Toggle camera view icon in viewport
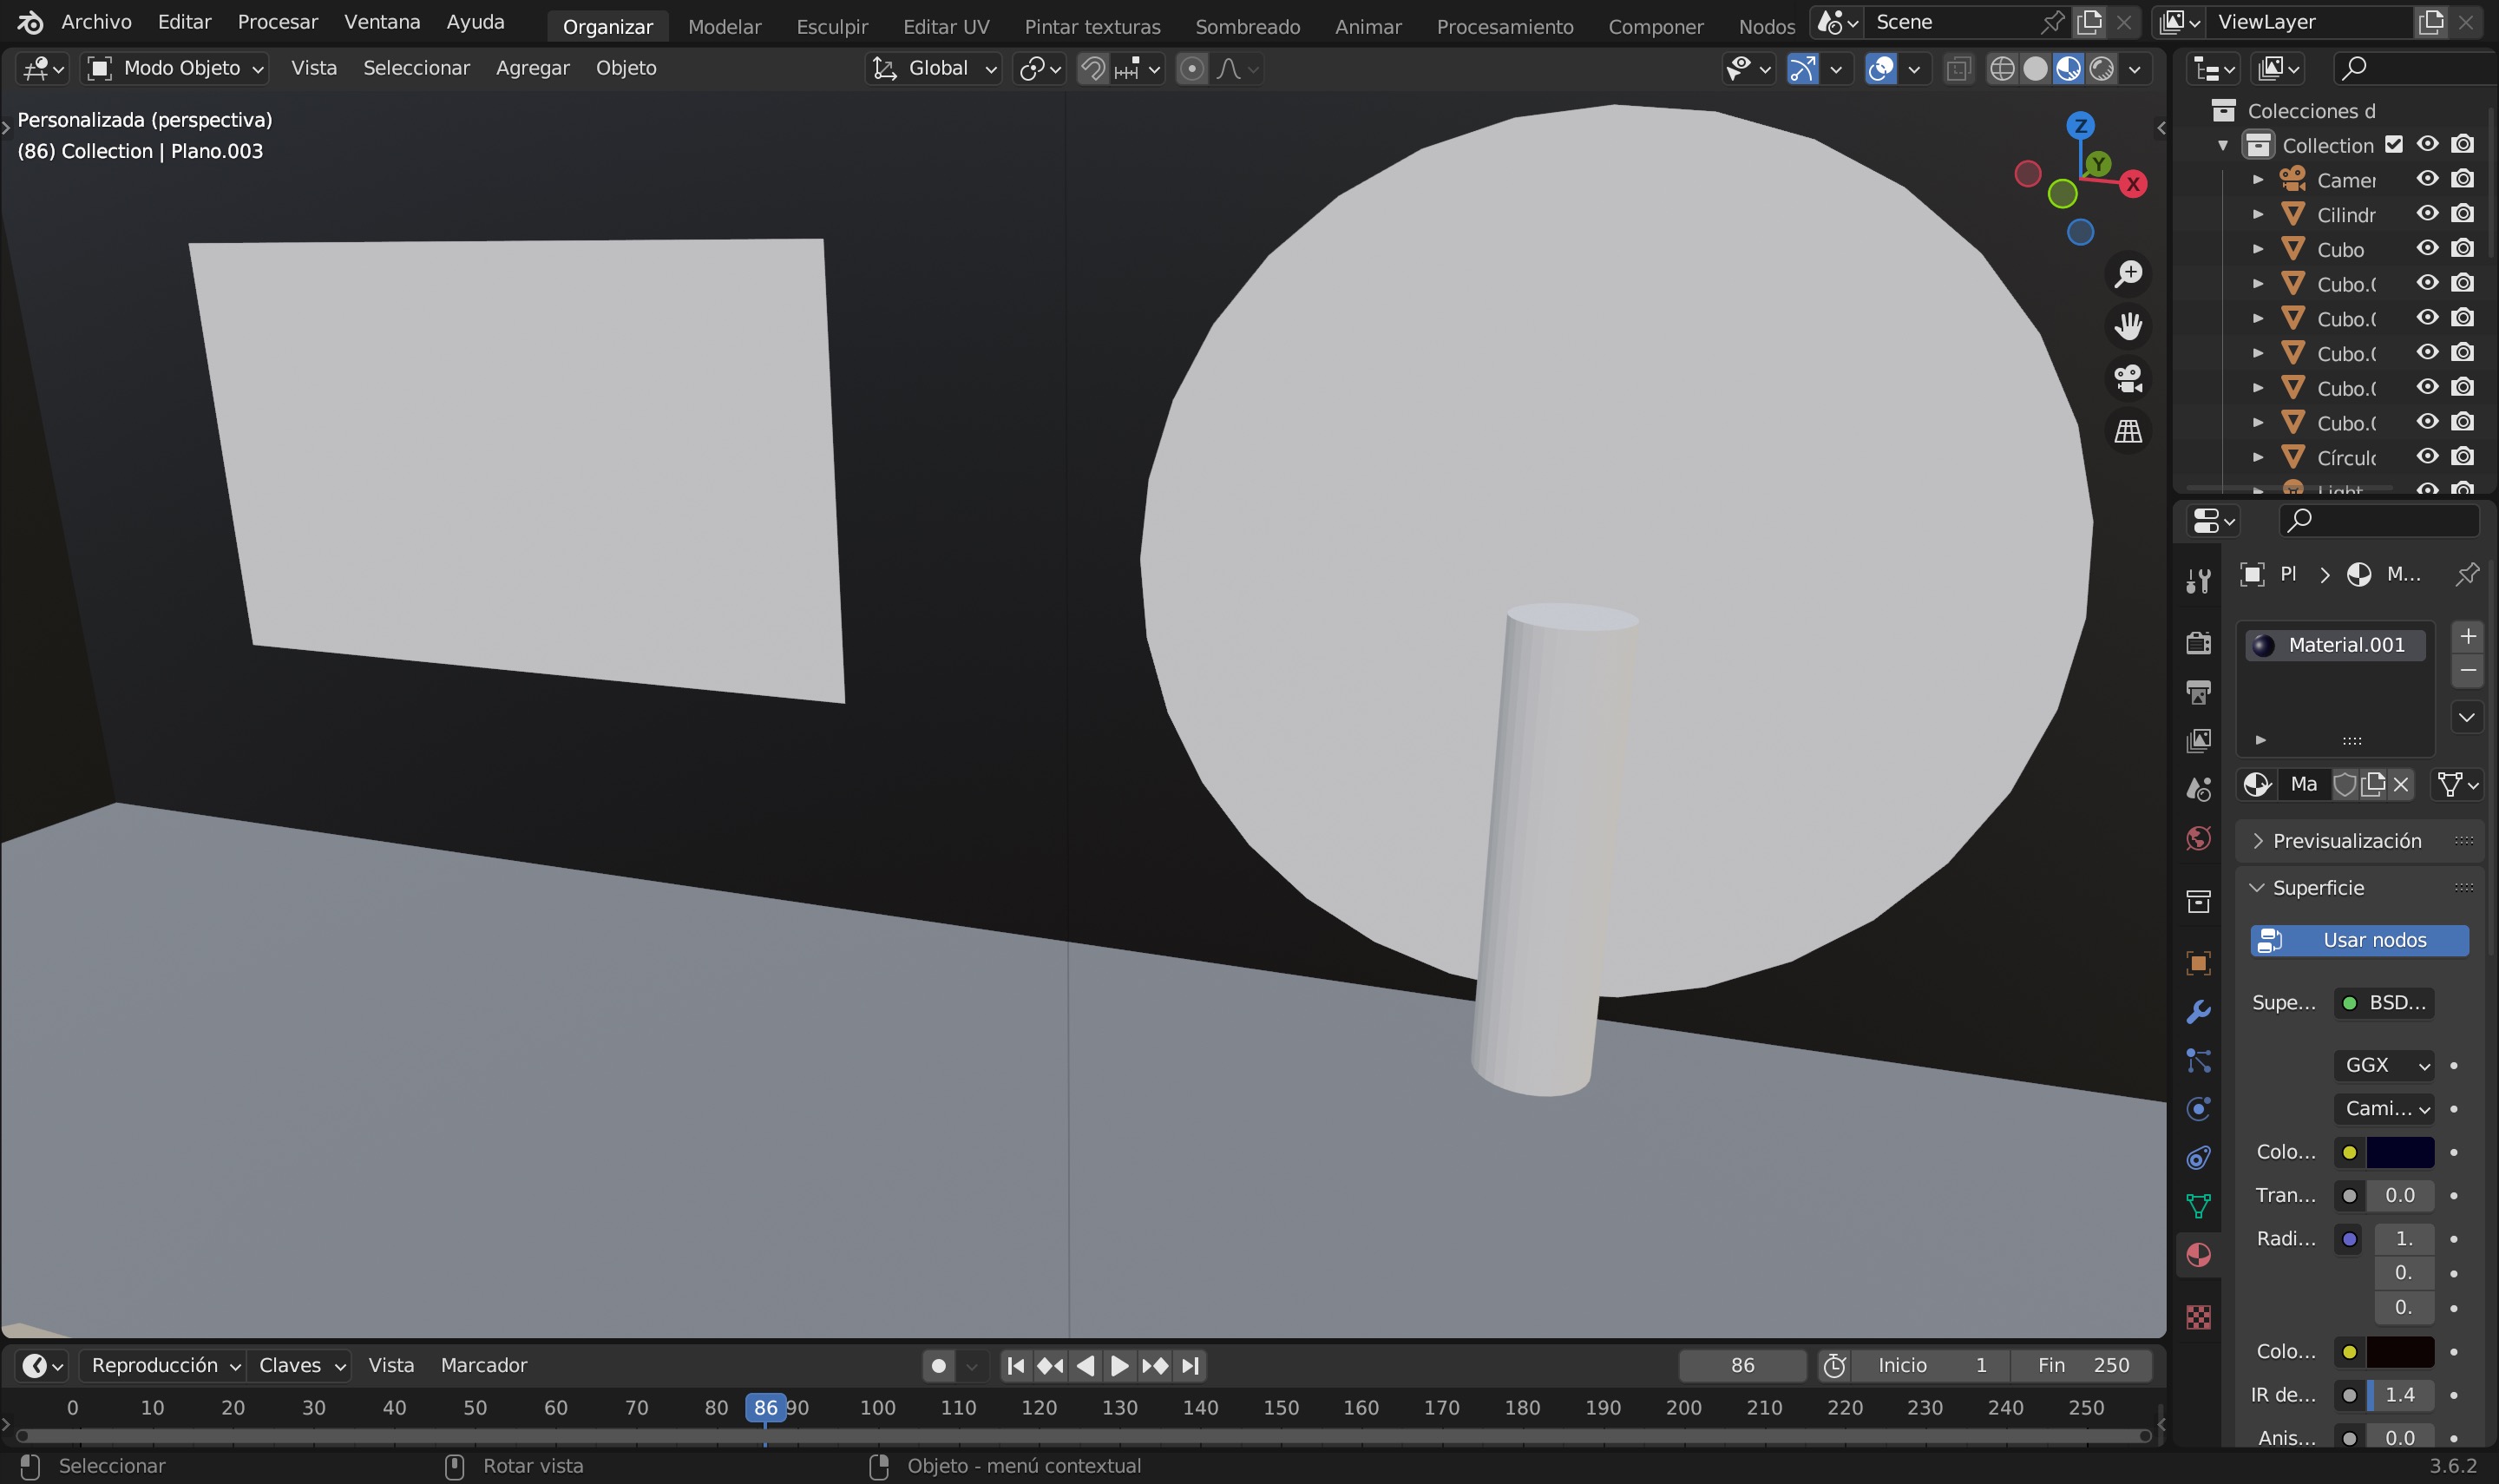2499x1484 pixels. tap(2128, 379)
